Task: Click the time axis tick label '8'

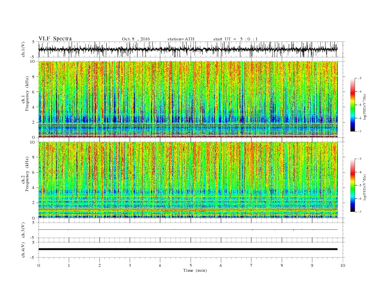Action: [282, 265]
